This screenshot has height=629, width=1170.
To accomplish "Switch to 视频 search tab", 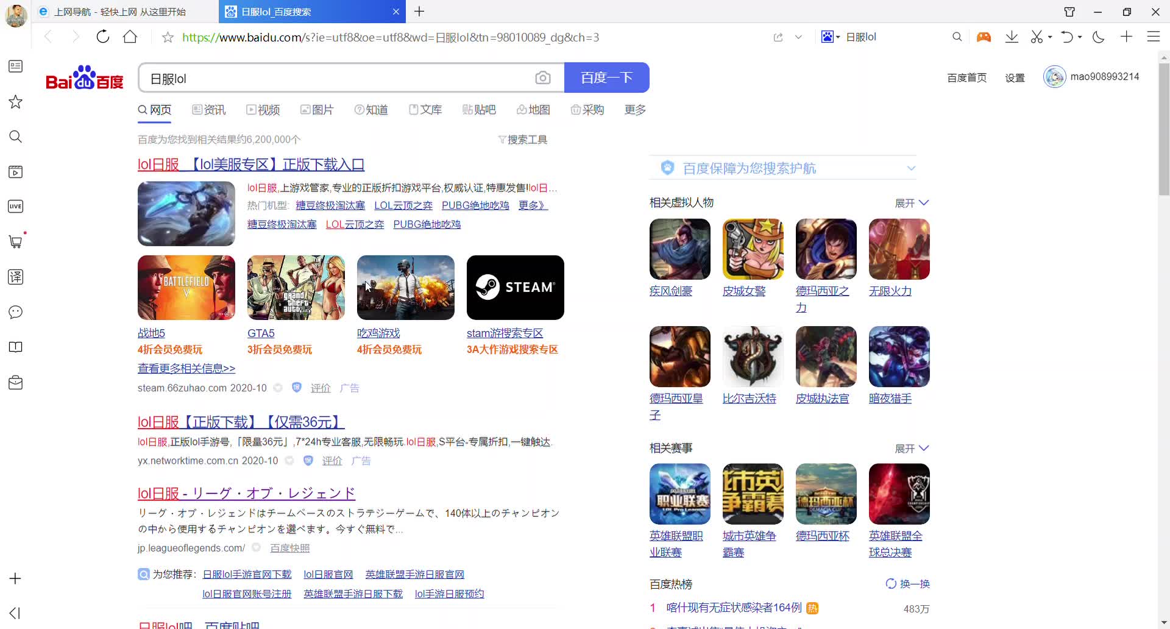I will click(x=263, y=110).
